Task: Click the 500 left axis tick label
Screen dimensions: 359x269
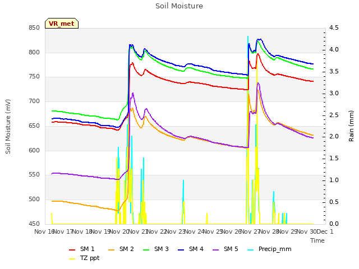Action: tap(34, 200)
